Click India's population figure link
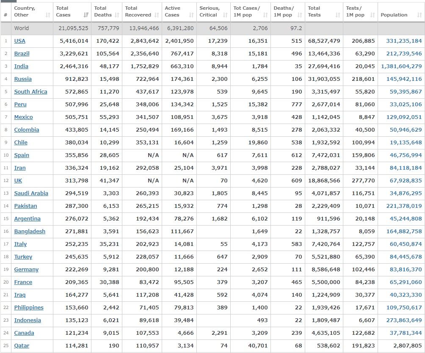 click(401, 66)
